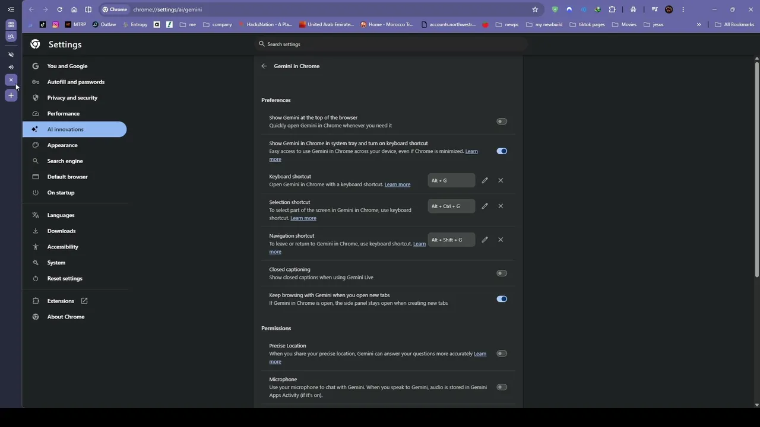Go to Privacy and security settings
Image resolution: width=760 pixels, height=427 pixels.
click(x=74, y=98)
